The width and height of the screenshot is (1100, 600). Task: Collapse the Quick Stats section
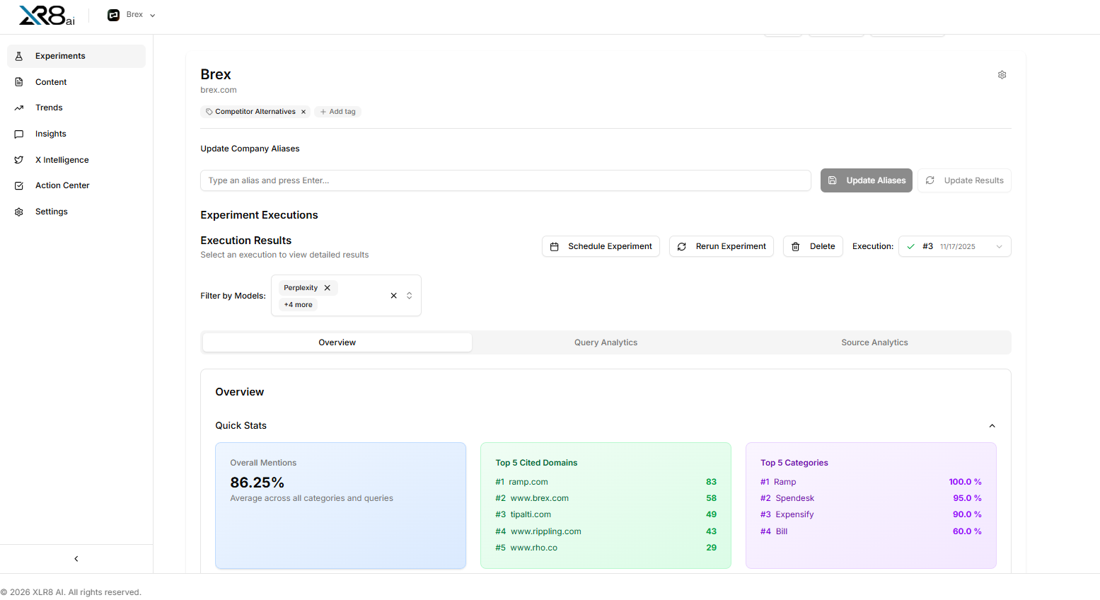992,426
